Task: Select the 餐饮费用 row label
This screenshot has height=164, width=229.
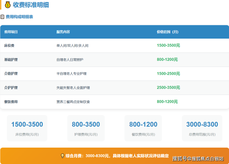Action: [x=11, y=102]
